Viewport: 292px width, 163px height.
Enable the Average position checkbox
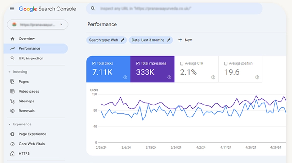coord(226,64)
